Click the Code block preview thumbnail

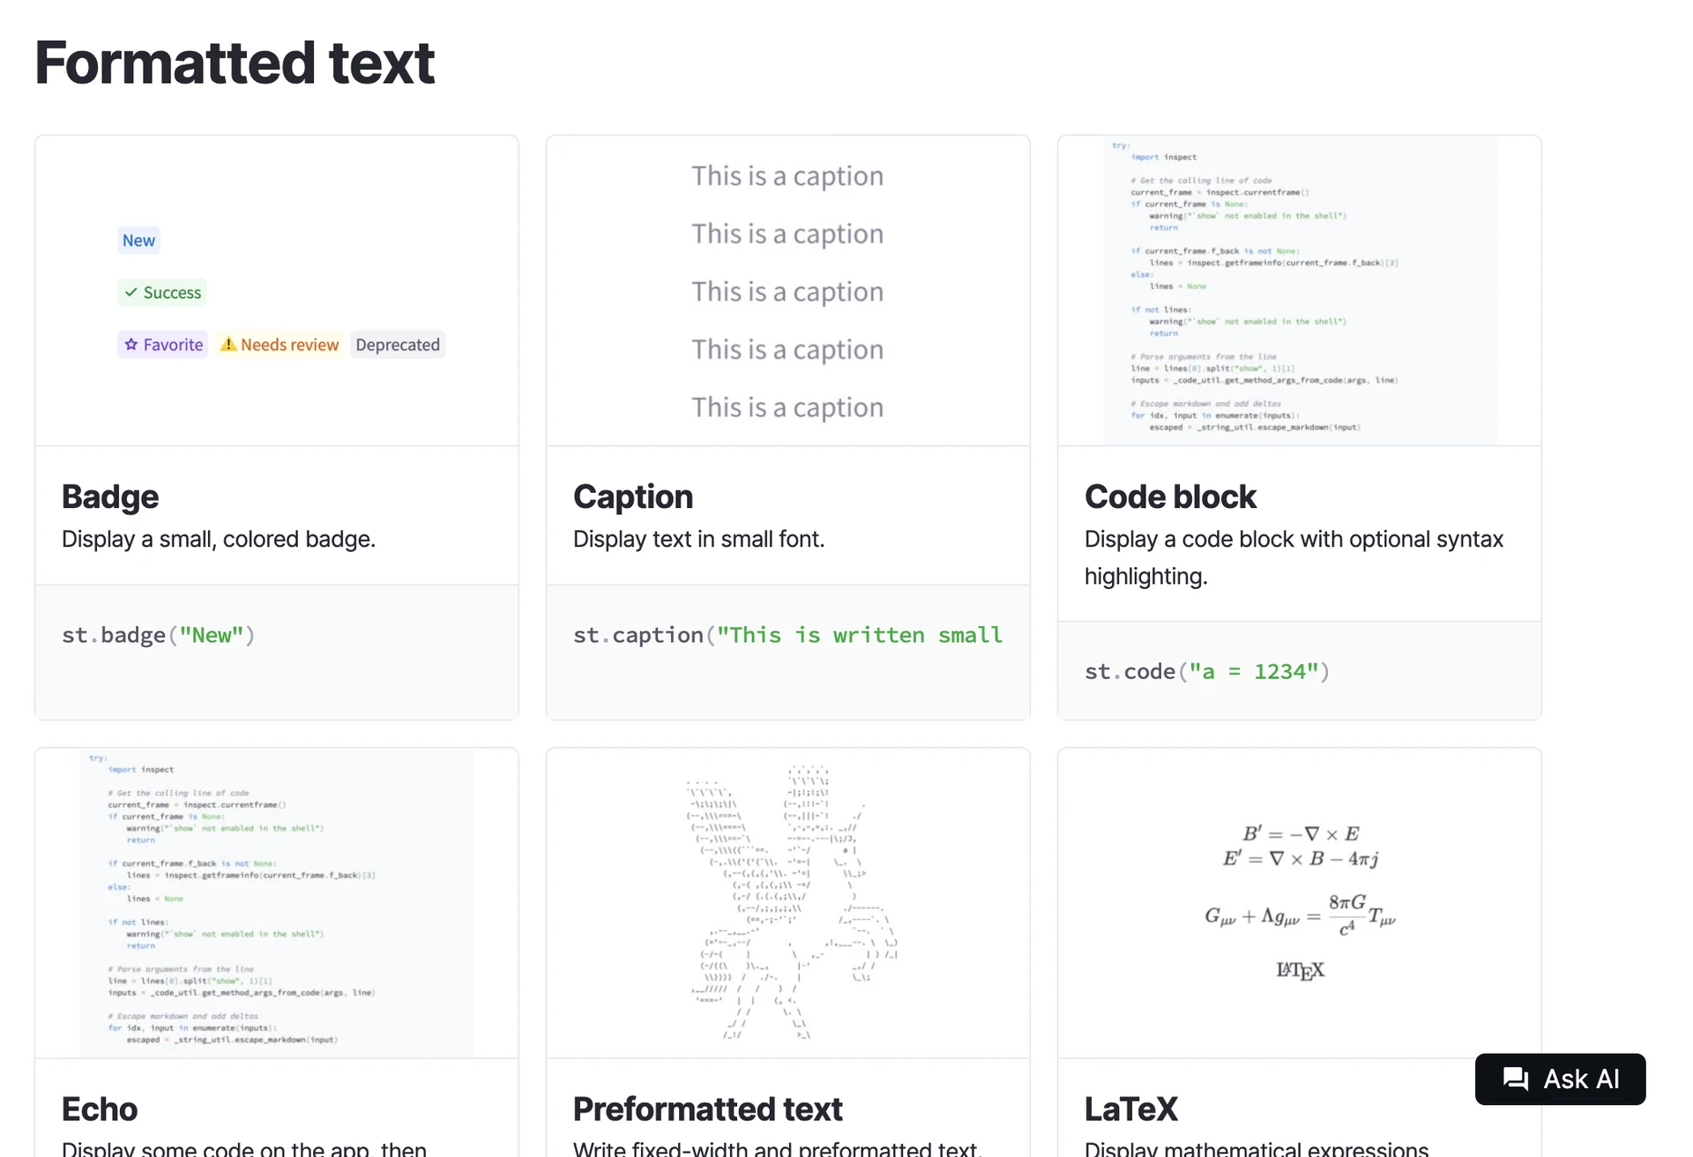click(x=1299, y=290)
